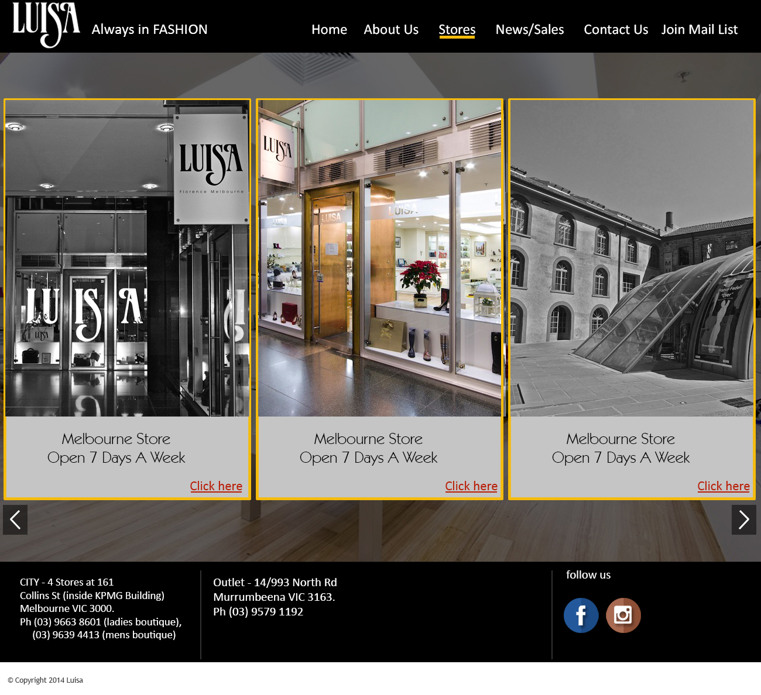This screenshot has width=761, height=695.
Task: Open the About Us page
Action: pyautogui.click(x=391, y=29)
